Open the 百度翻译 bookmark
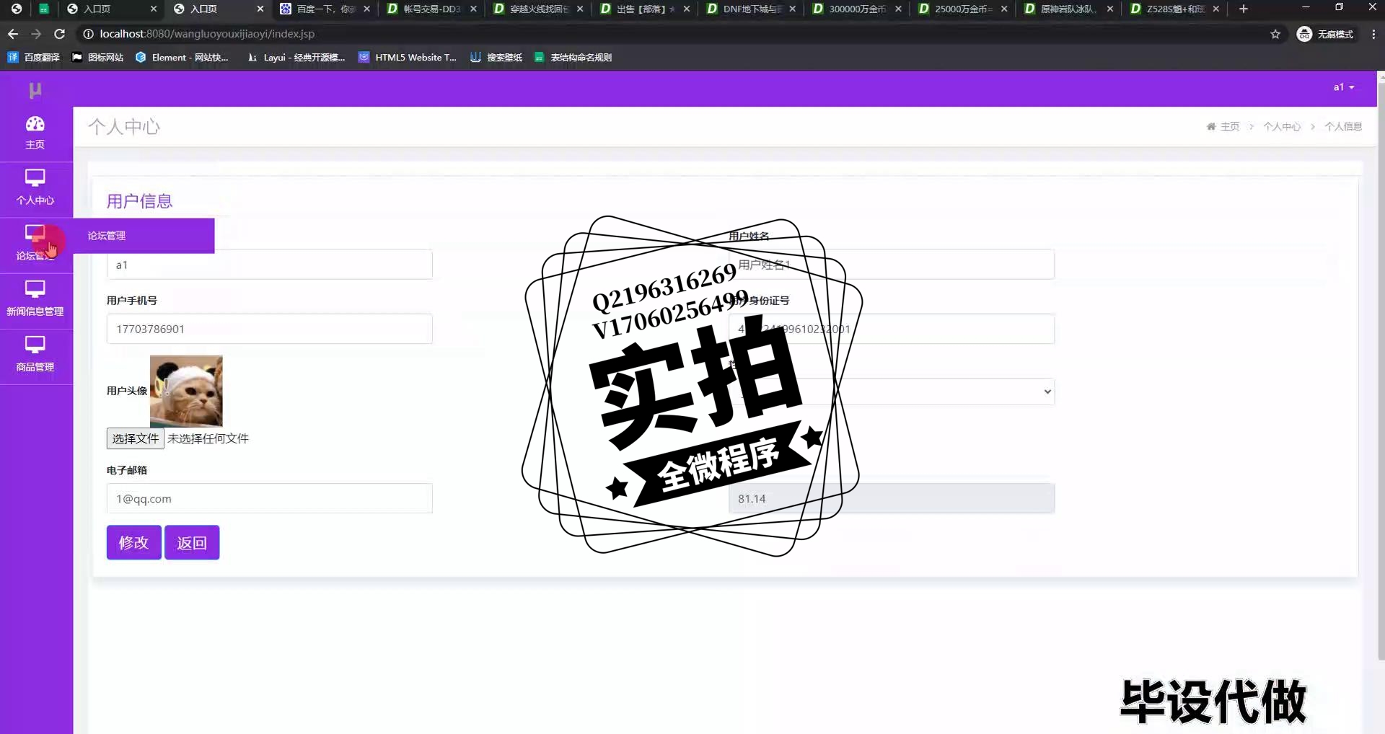Viewport: 1385px width, 734px height. point(33,58)
